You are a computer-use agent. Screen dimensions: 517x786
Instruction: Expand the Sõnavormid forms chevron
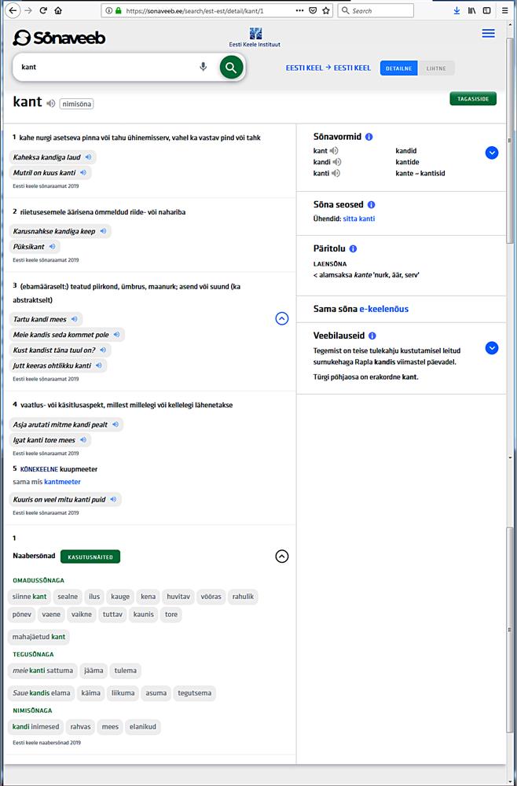[492, 152]
